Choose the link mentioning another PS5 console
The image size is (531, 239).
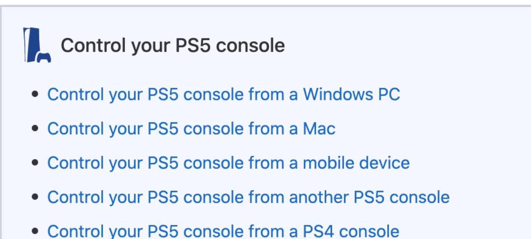[248, 197]
